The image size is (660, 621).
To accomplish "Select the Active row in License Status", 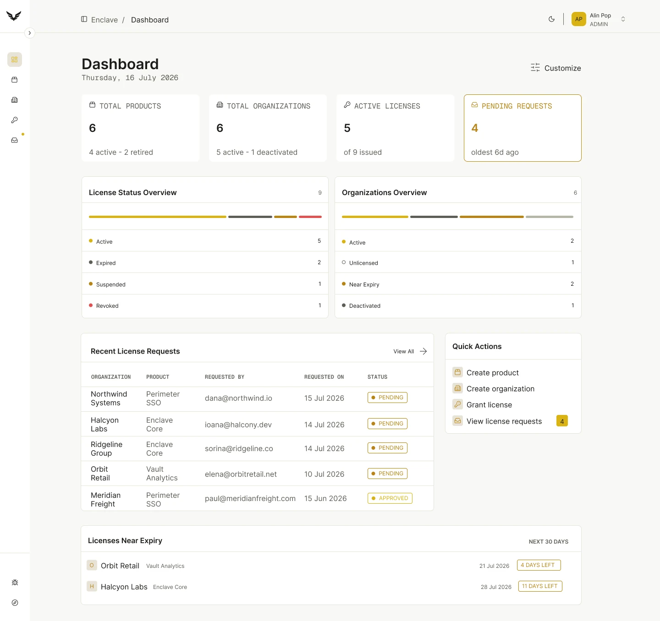I will [x=205, y=241].
